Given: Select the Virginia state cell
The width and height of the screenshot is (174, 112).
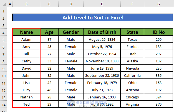Looking at the screenshot, I should [x=132, y=104].
